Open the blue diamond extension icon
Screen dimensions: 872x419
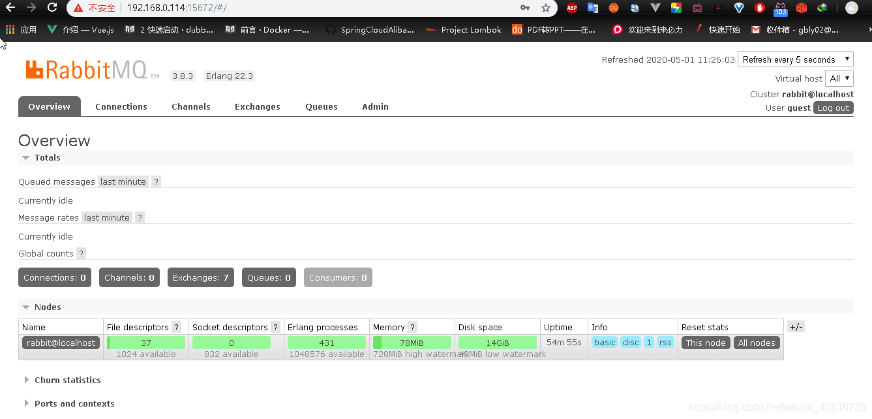(x=739, y=8)
